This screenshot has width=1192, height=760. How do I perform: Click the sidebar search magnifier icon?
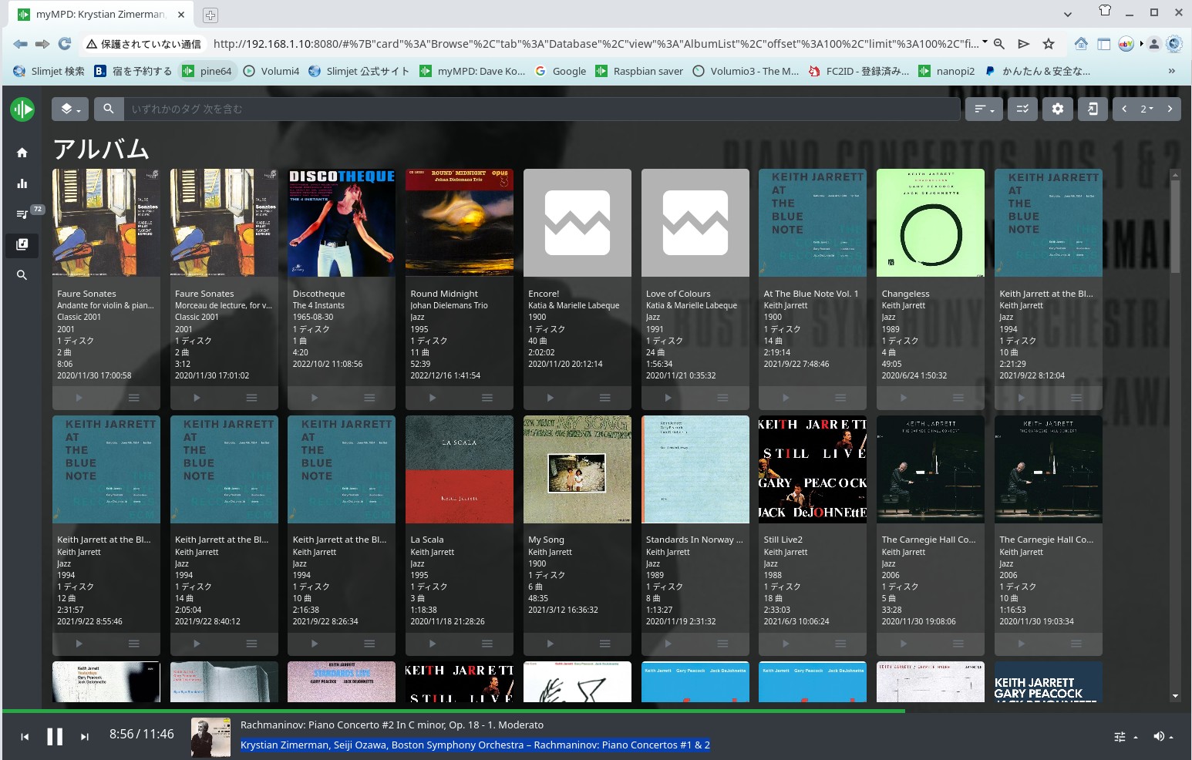point(22,275)
